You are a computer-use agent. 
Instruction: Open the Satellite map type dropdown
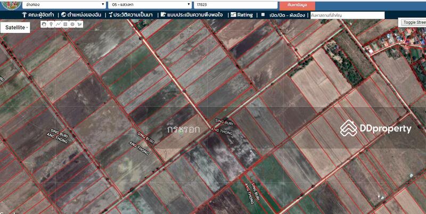click(15, 27)
